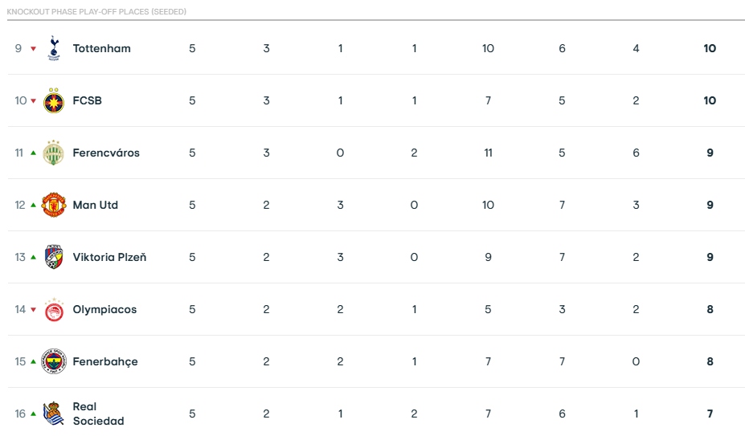Click Ferencváros's goal difference value 6
This screenshot has width=745, height=436.
point(636,153)
